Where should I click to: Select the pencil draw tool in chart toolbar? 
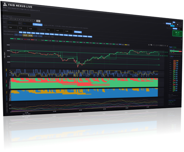point(156,45)
